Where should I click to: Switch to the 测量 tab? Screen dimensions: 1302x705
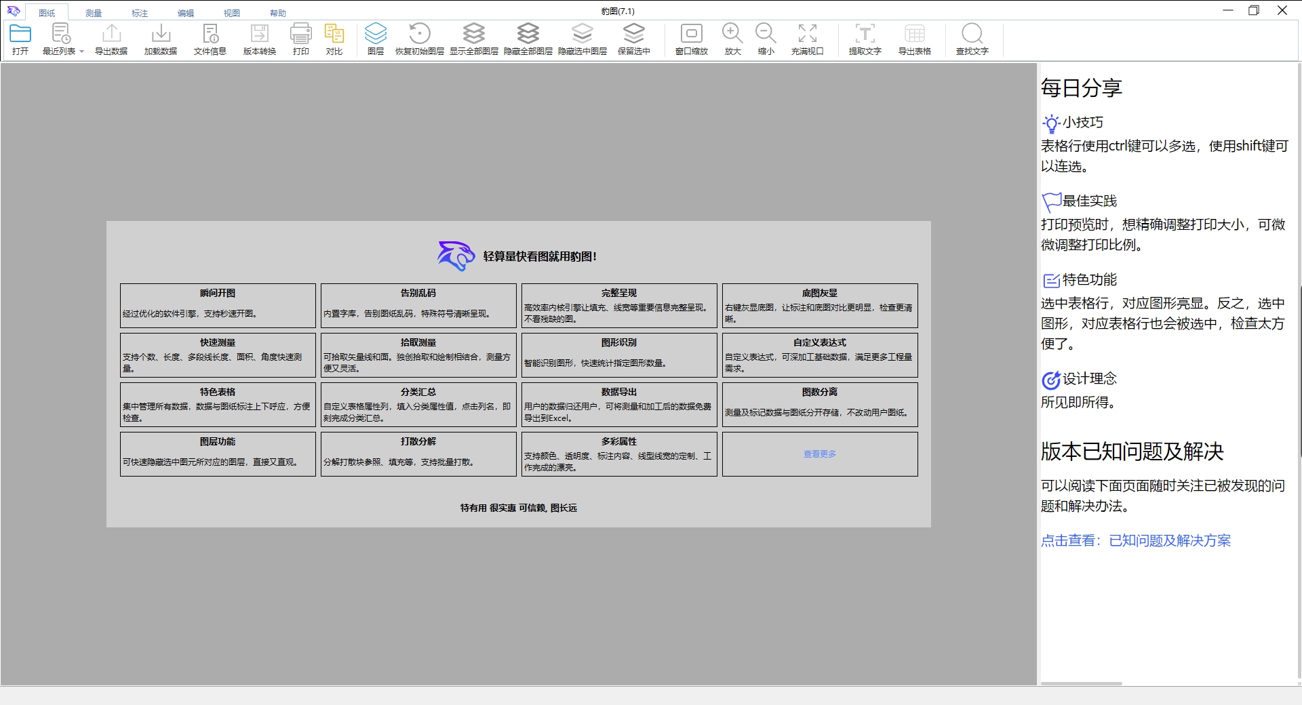94,13
